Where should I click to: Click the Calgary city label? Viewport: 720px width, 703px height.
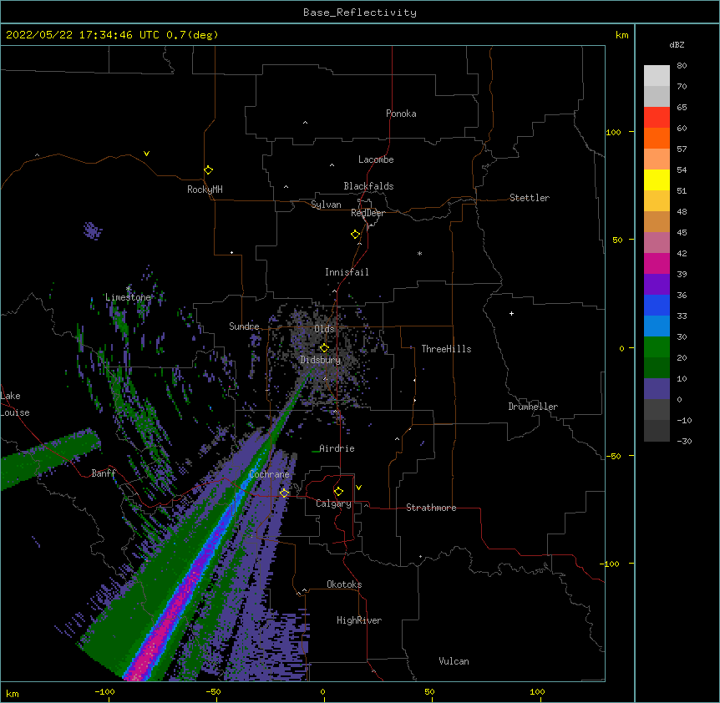coord(333,503)
